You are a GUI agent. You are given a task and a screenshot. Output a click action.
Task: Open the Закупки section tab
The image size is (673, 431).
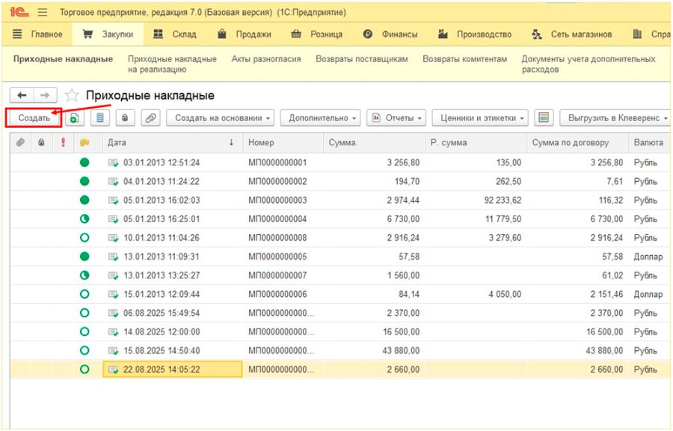[x=108, y=34]
